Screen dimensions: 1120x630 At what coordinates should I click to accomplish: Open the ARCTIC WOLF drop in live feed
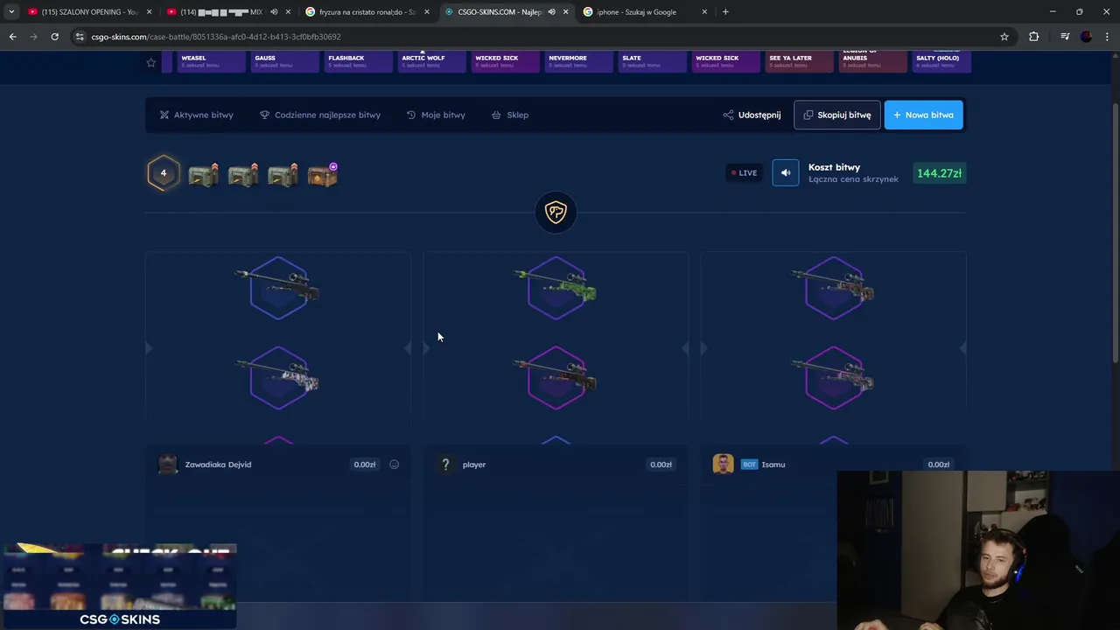pos(431,61)
